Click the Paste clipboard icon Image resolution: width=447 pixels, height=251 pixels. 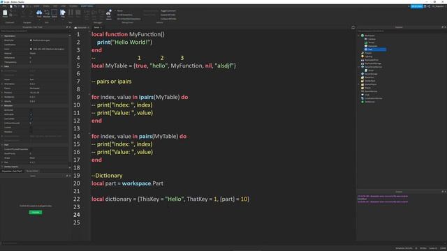pyautogui.click(x=5, y=13)
